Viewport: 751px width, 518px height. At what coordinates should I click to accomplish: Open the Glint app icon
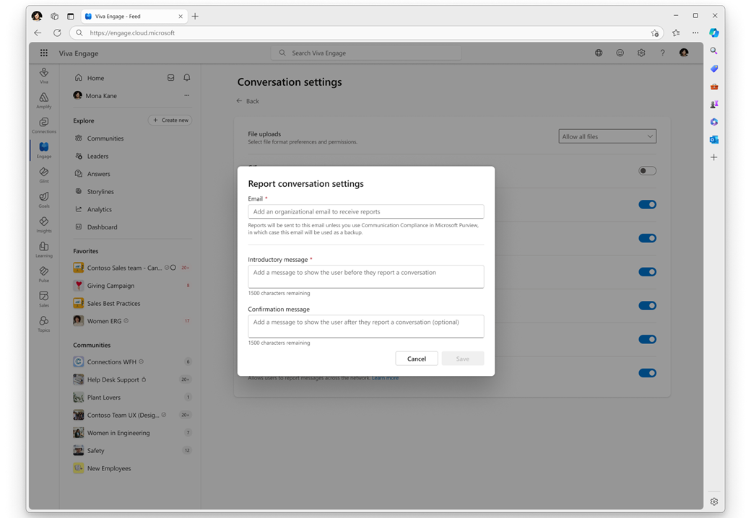point(44,175)
